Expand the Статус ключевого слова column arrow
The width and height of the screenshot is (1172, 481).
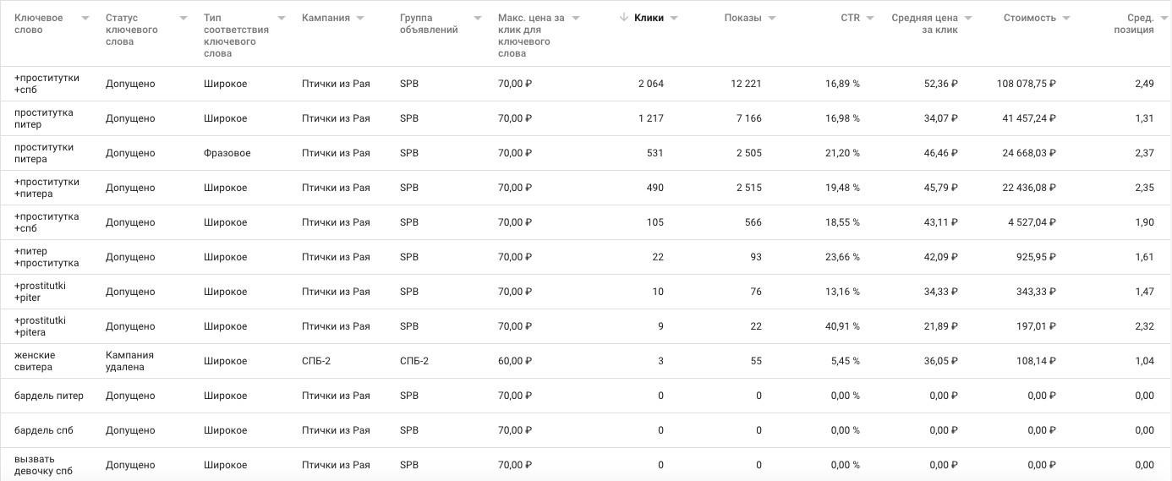point(183,18)
